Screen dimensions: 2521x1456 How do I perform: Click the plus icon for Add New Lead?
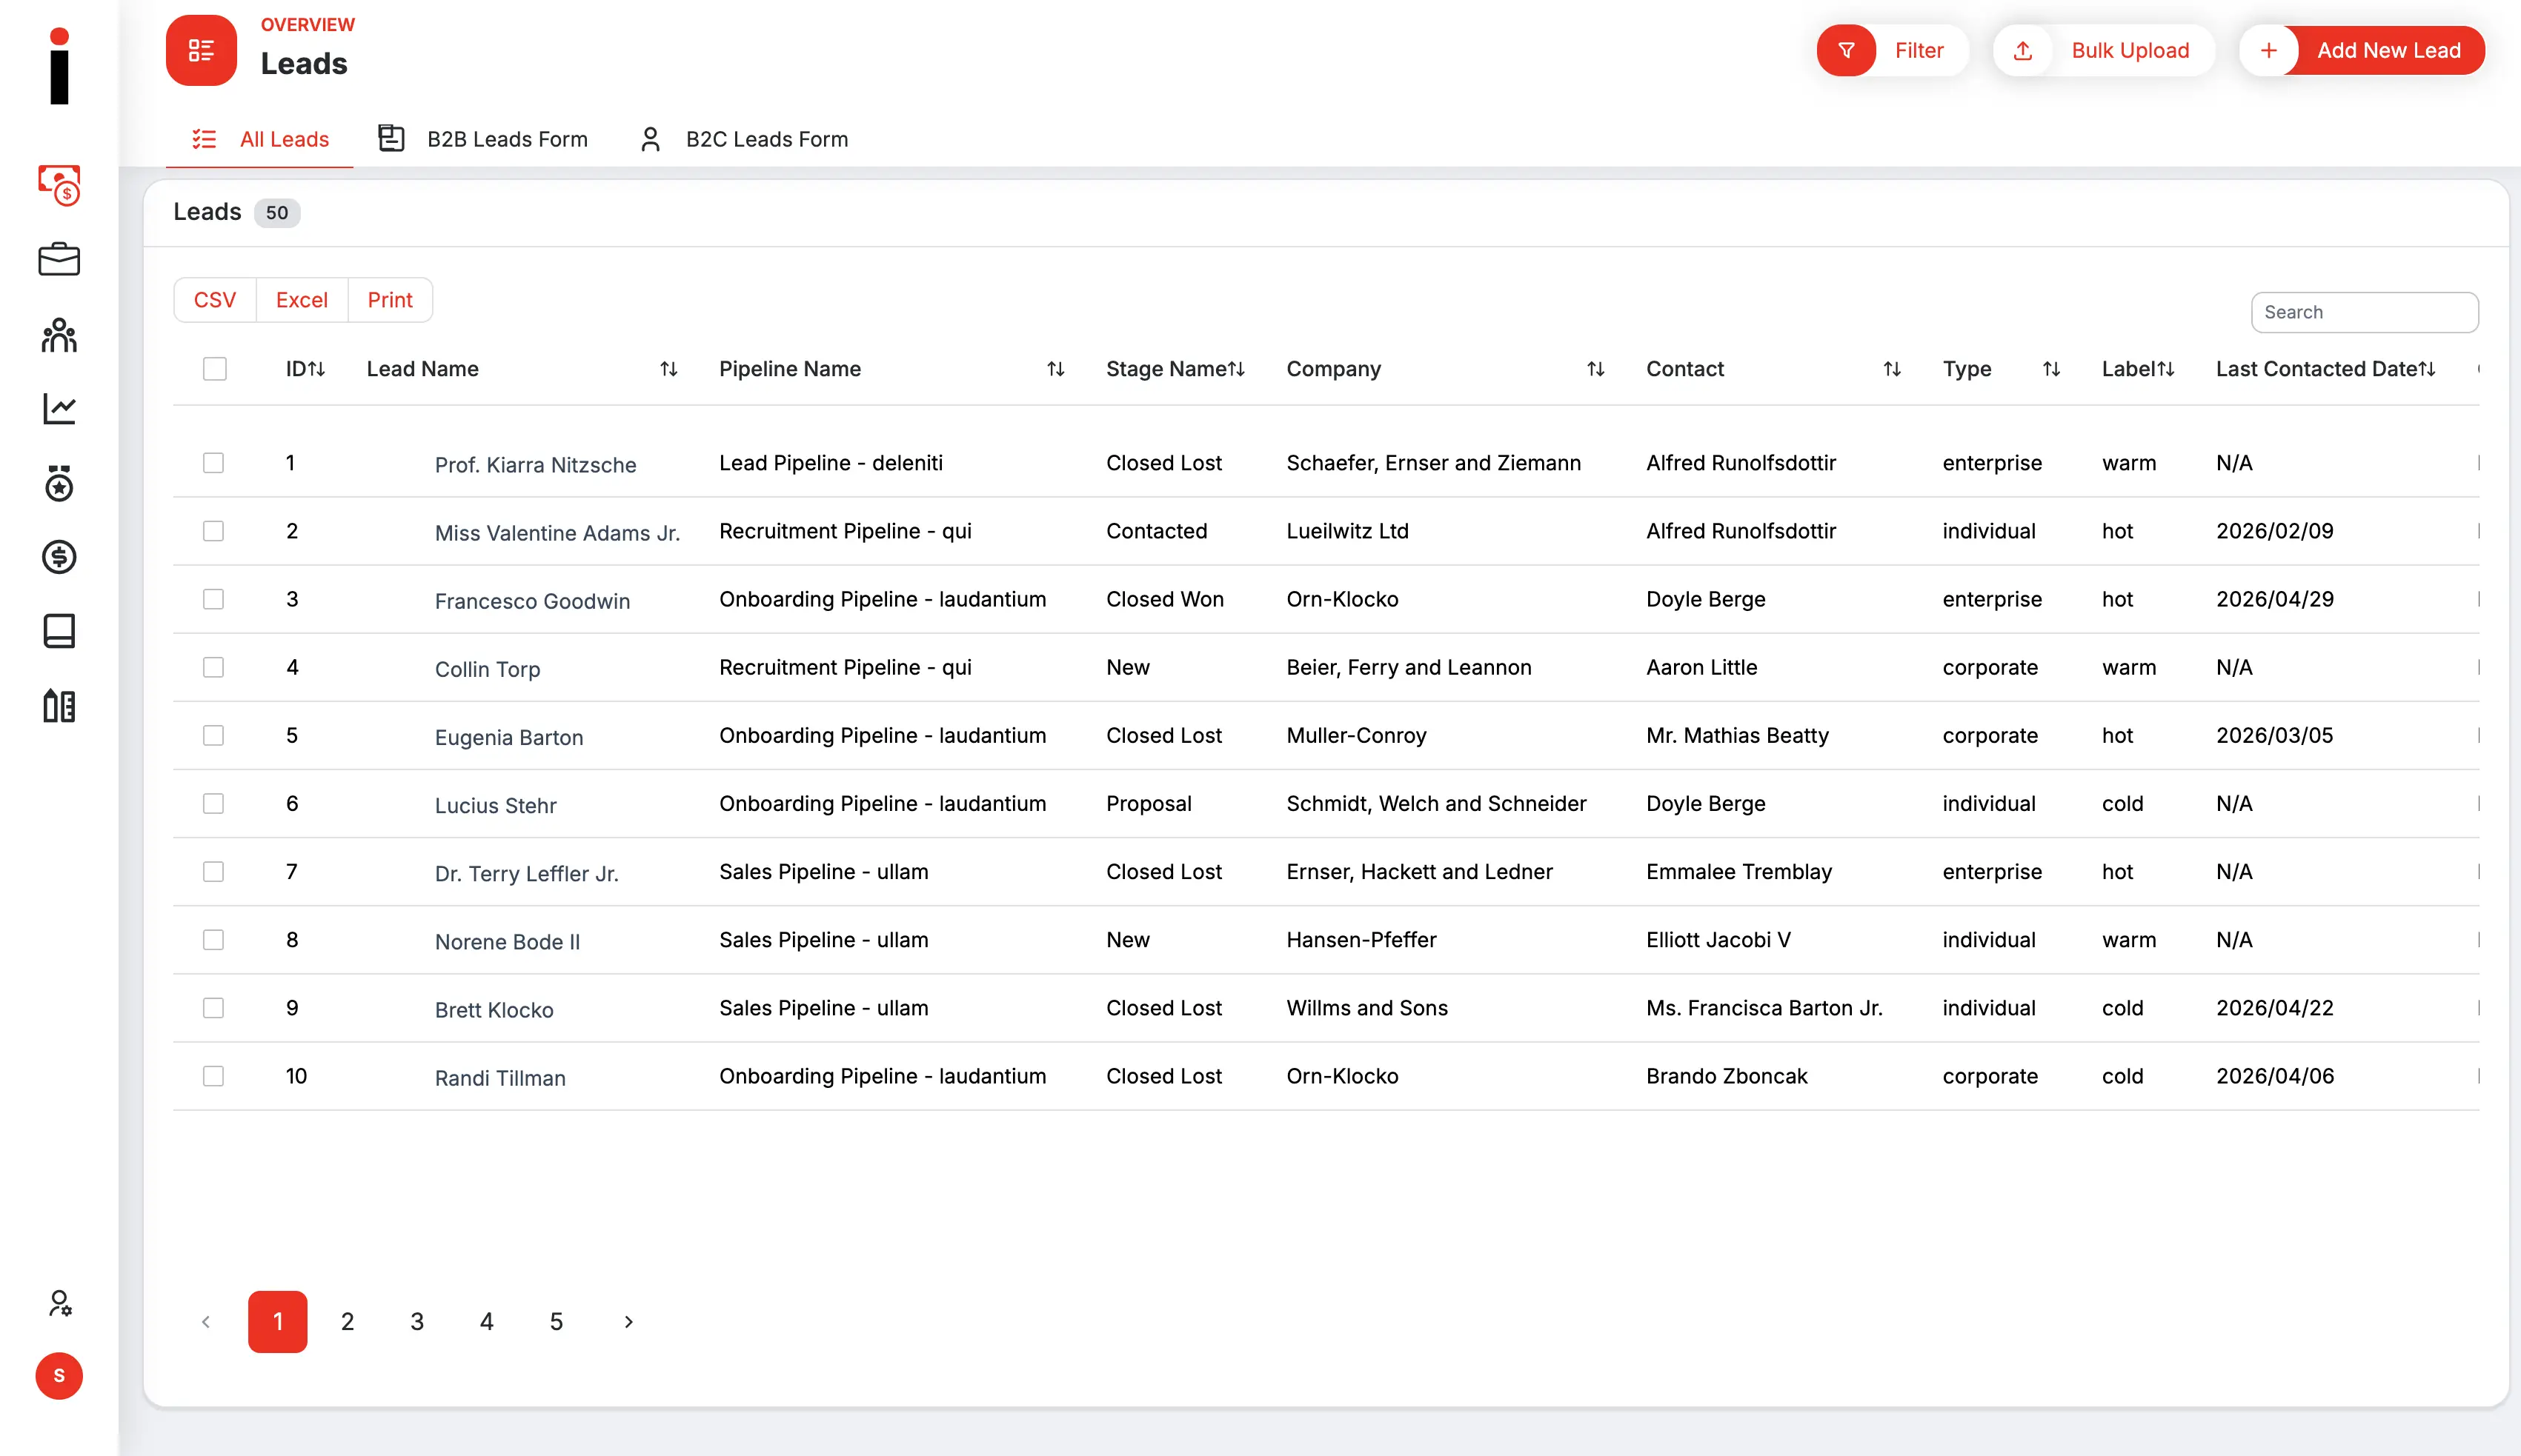2269,50
